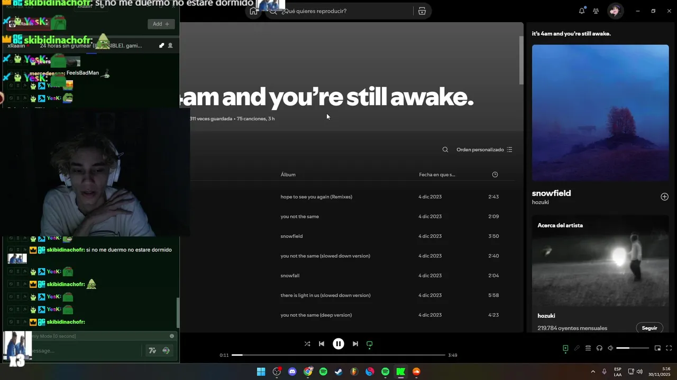
Task: Toggle shuffle in Spotify player
Action: point(307,344)
